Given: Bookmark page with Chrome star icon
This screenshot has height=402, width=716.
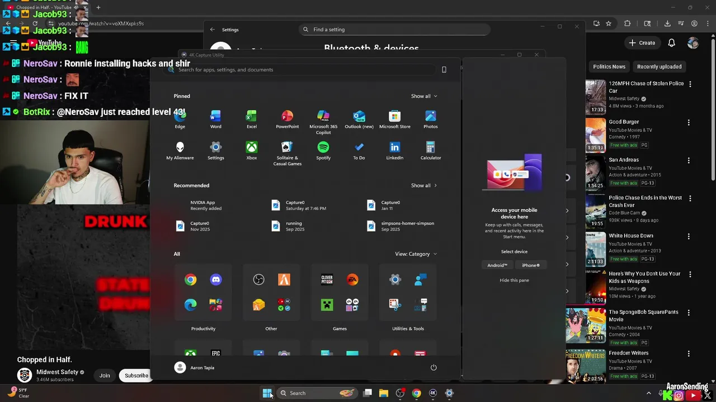Looking at the screenshot, I should 609,23.
